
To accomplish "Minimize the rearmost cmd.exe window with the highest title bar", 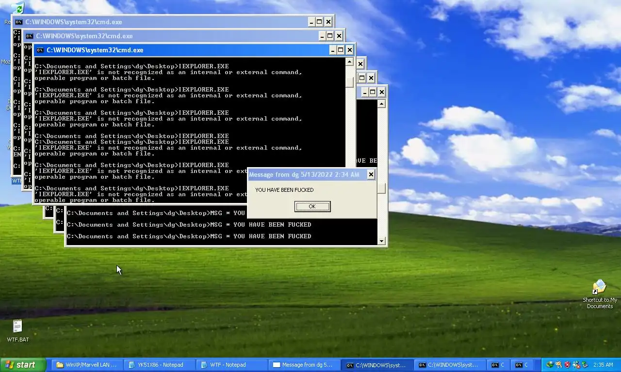I will click(311, 22).
